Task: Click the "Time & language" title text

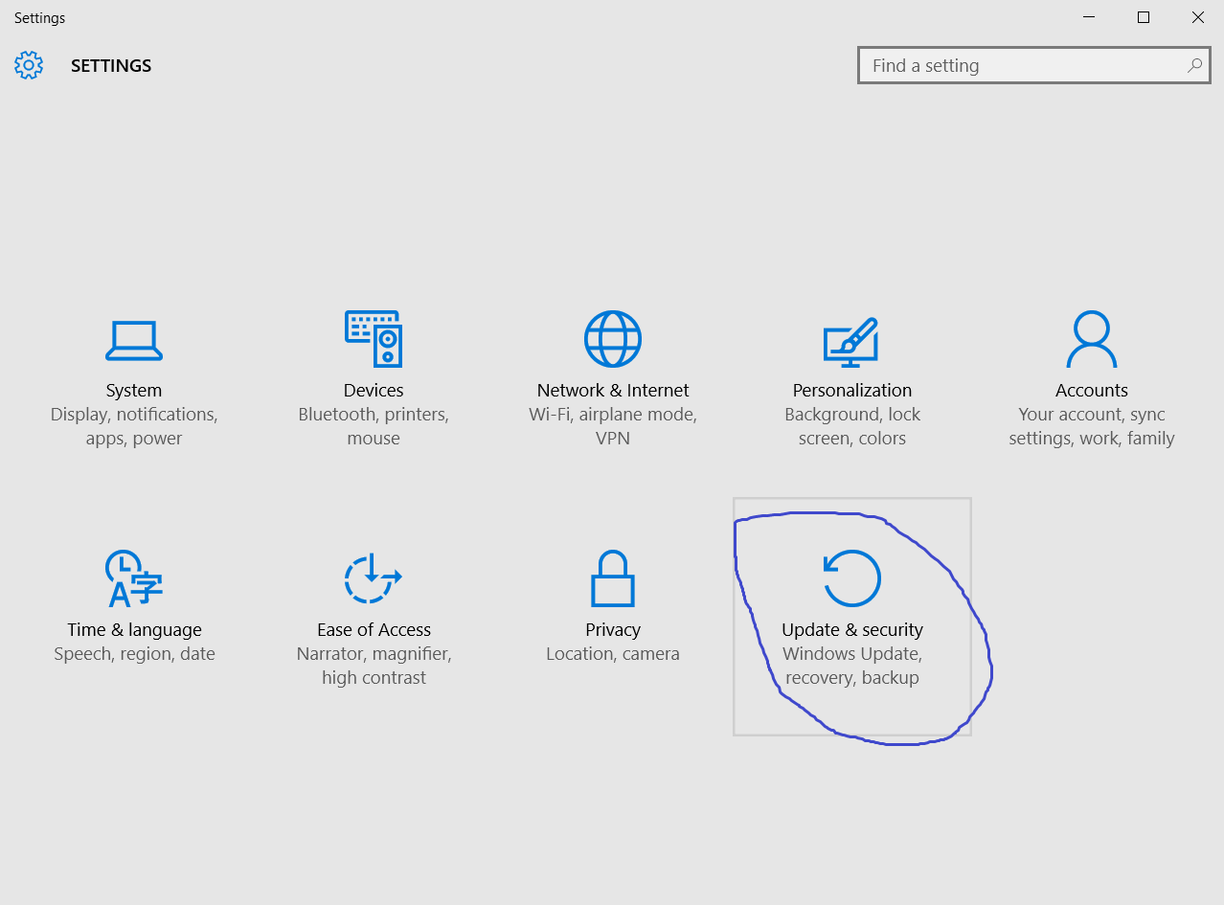Action: pyautogui.click(x=134, y=629)
